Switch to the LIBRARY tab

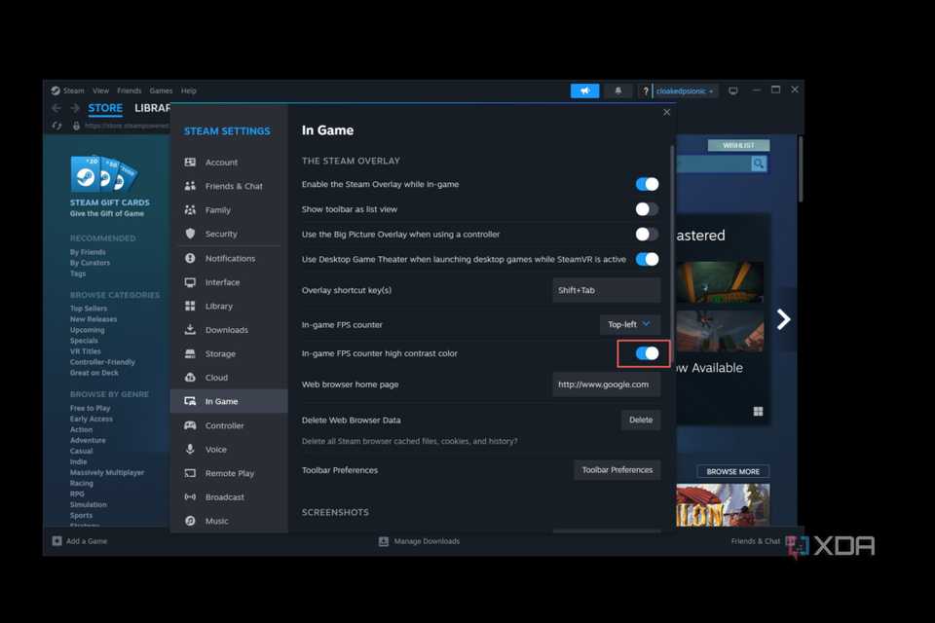coord(153,108)
